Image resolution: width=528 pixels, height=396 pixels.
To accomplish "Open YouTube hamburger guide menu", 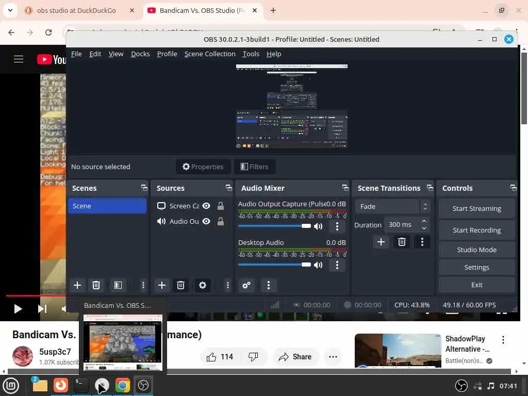I will coord(19,59).
